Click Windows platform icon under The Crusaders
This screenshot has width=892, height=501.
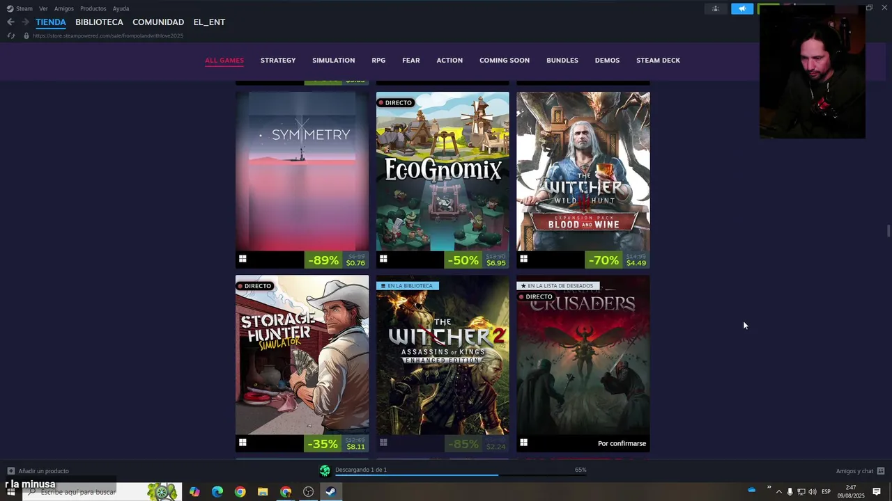[523, 442]
